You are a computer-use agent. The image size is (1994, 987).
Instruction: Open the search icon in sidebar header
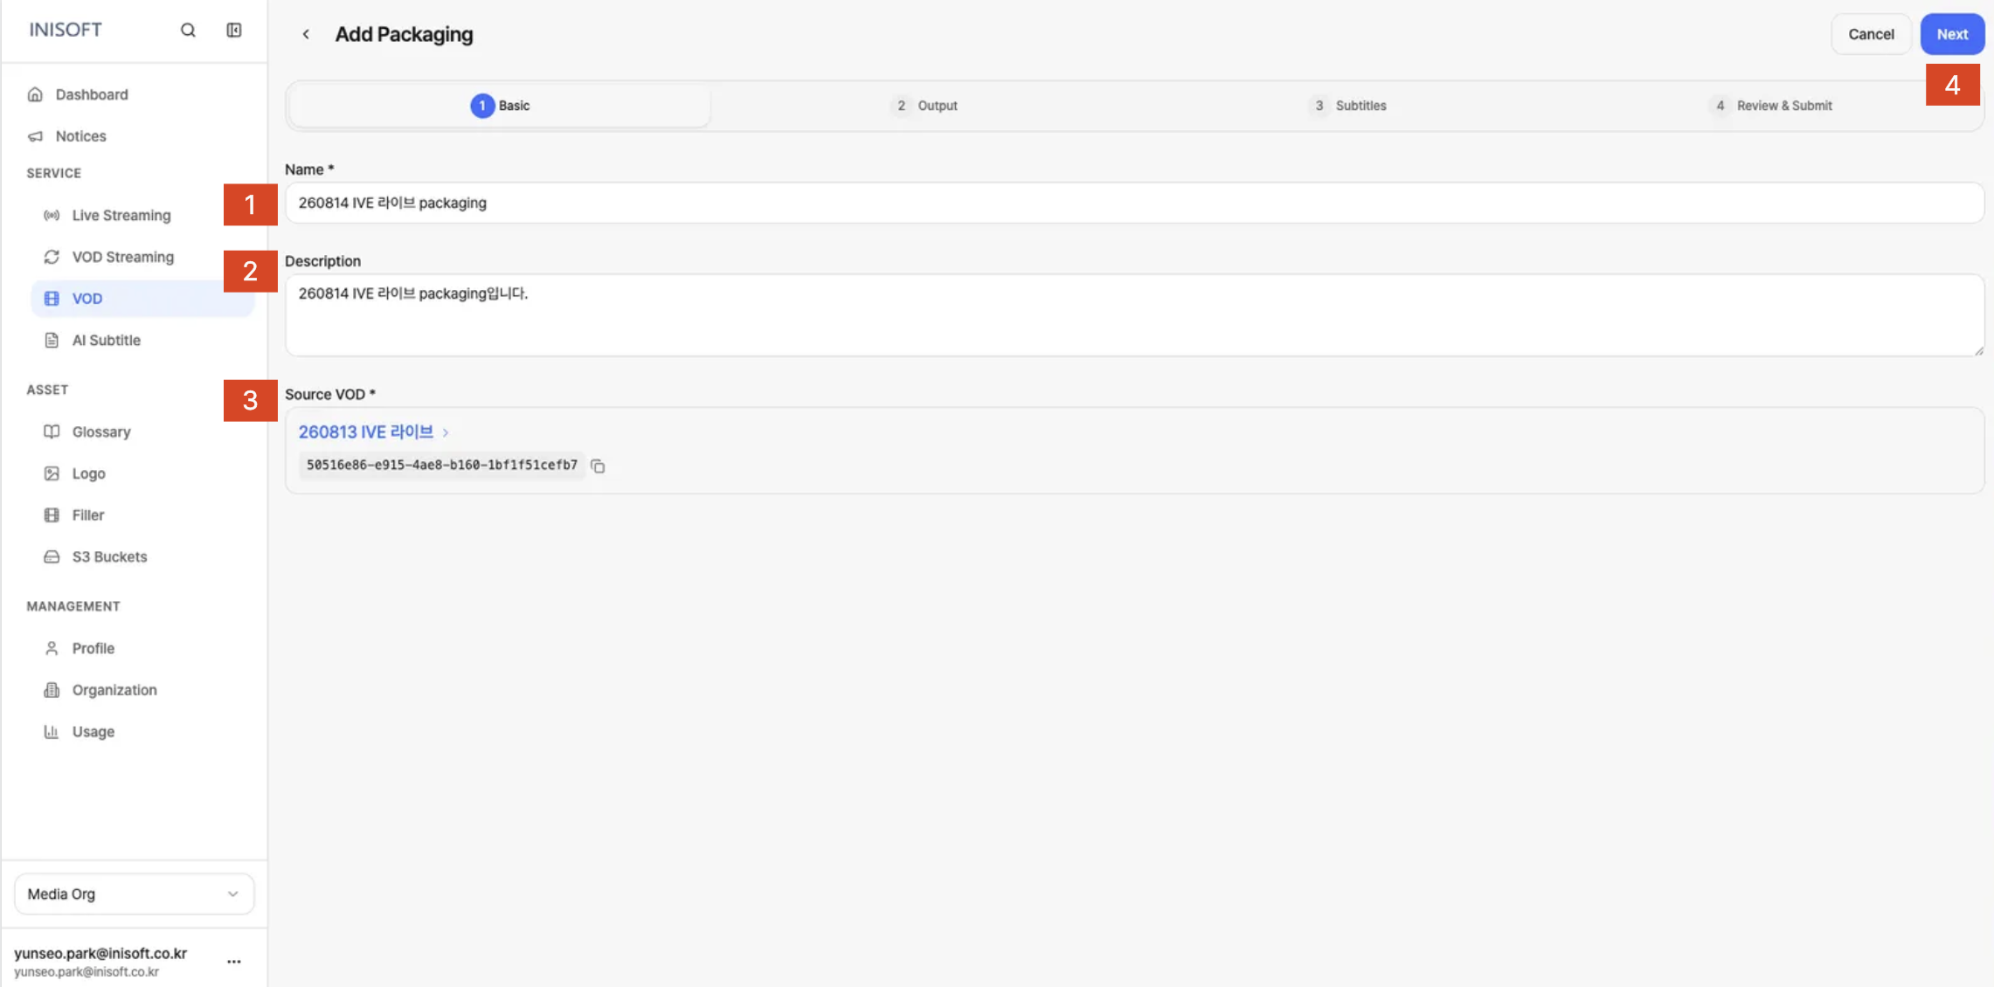click(188, 30)
